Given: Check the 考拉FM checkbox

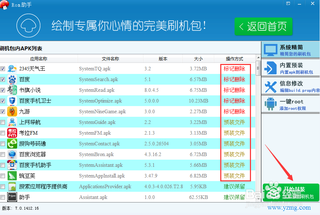Looking at the screenshot, I should [3, 133].
